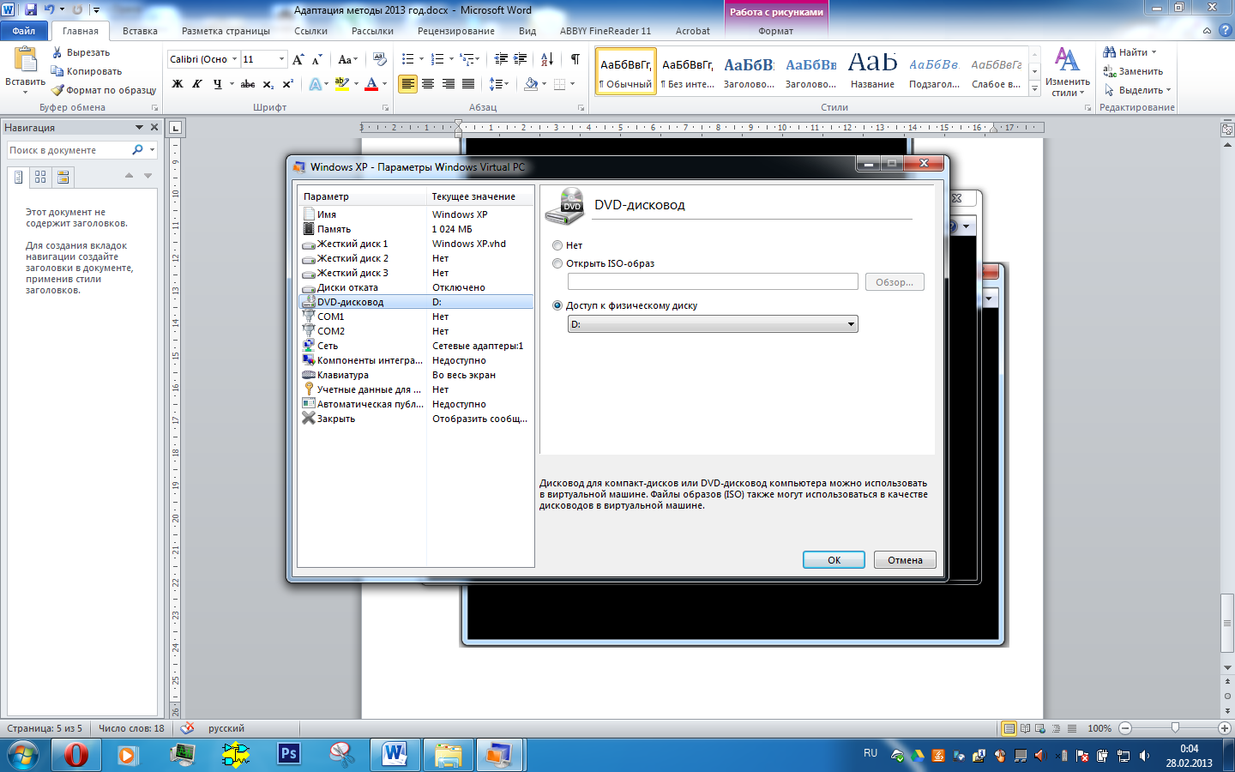The height and width of the screenshot is (772, 1235).
Task: Open the Файл tab
Action: tap(24, 31)
